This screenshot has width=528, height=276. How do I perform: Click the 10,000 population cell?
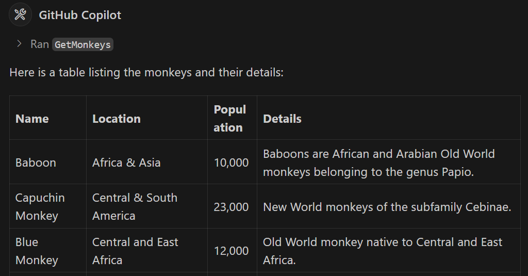coord(232,163)
